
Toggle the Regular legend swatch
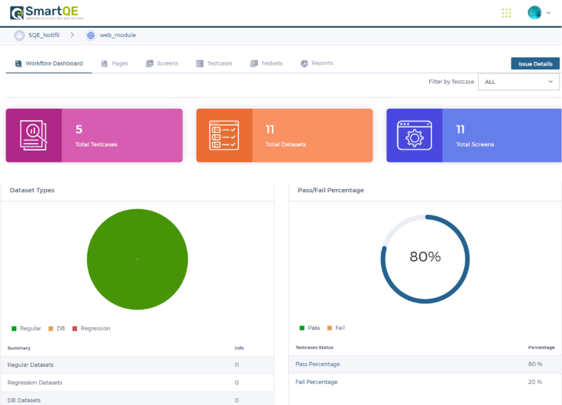click(x=14, y=328)
